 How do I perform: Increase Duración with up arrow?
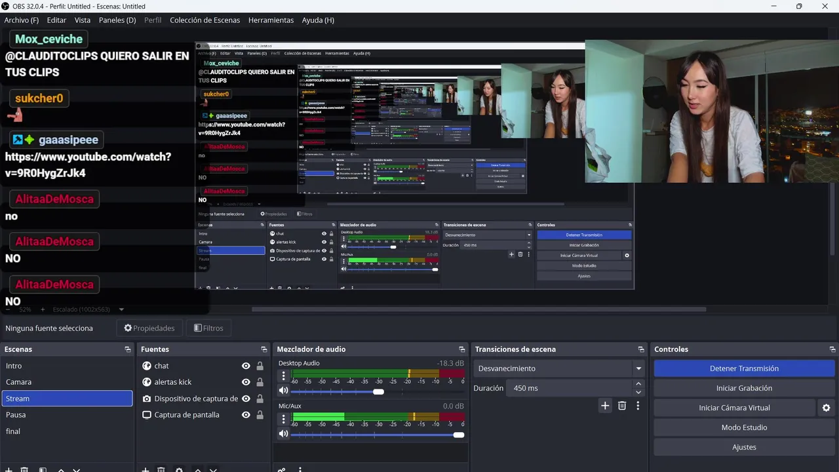(639, 384)
